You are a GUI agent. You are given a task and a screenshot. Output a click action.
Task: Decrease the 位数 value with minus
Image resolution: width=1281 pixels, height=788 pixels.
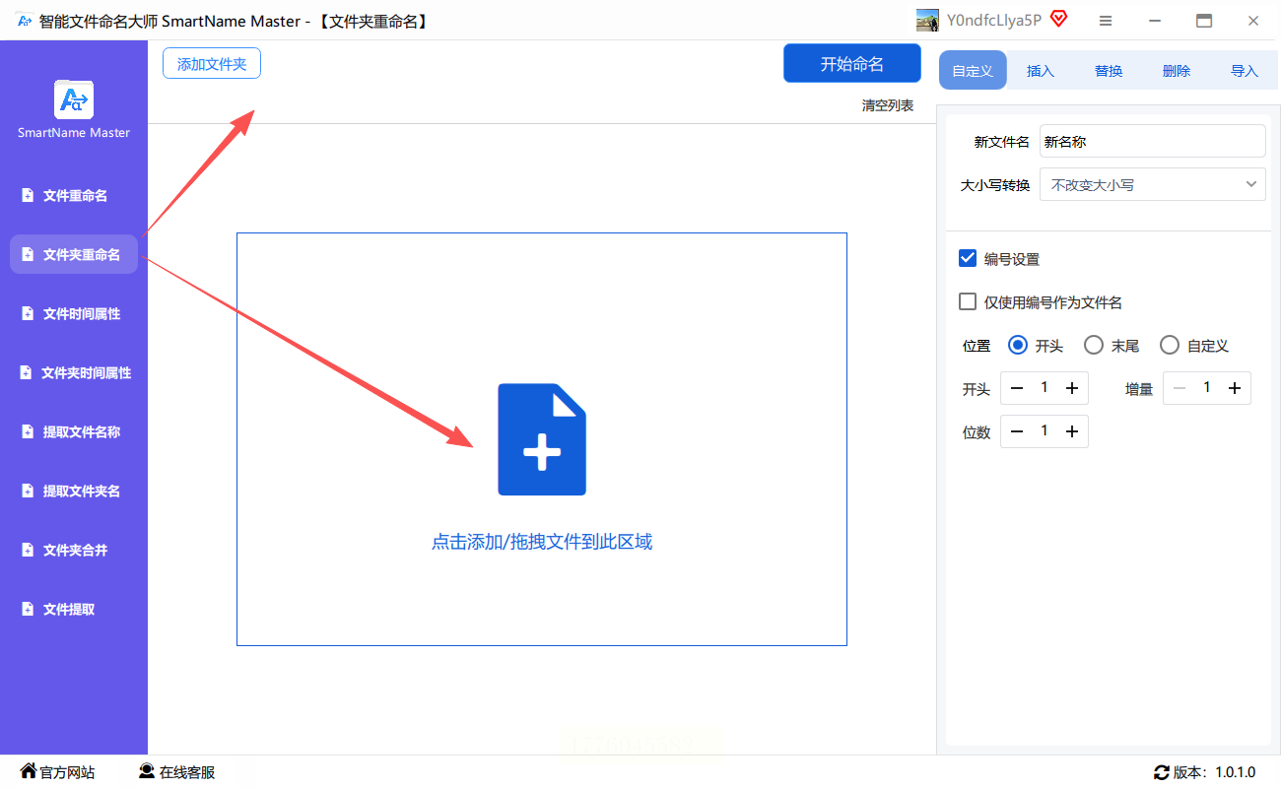[x=1017, y=431]
